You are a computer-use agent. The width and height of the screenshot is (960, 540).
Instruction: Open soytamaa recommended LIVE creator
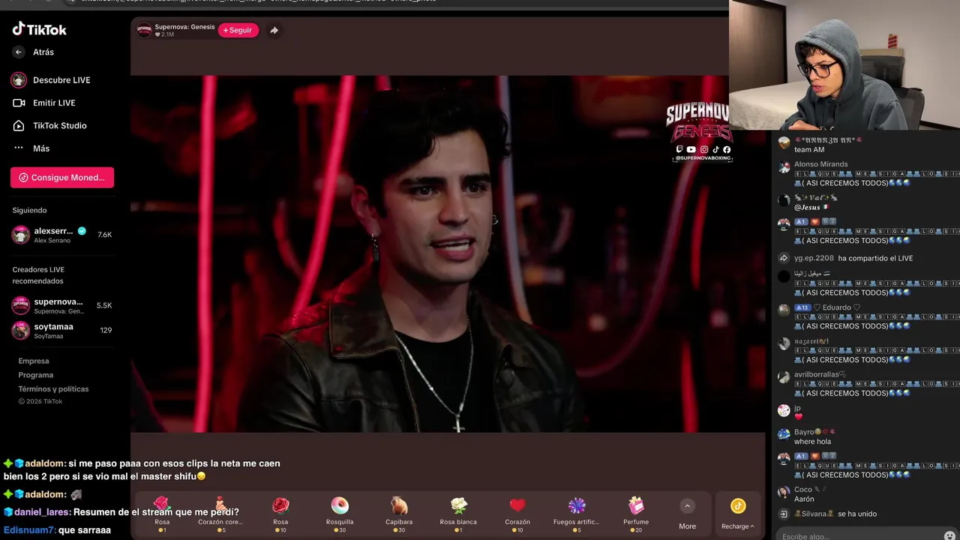point(62,330)
